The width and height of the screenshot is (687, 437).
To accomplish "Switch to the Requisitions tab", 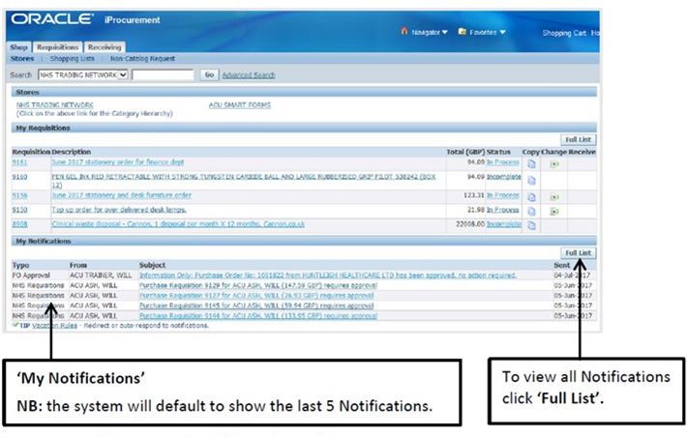I will click(57, 46).
